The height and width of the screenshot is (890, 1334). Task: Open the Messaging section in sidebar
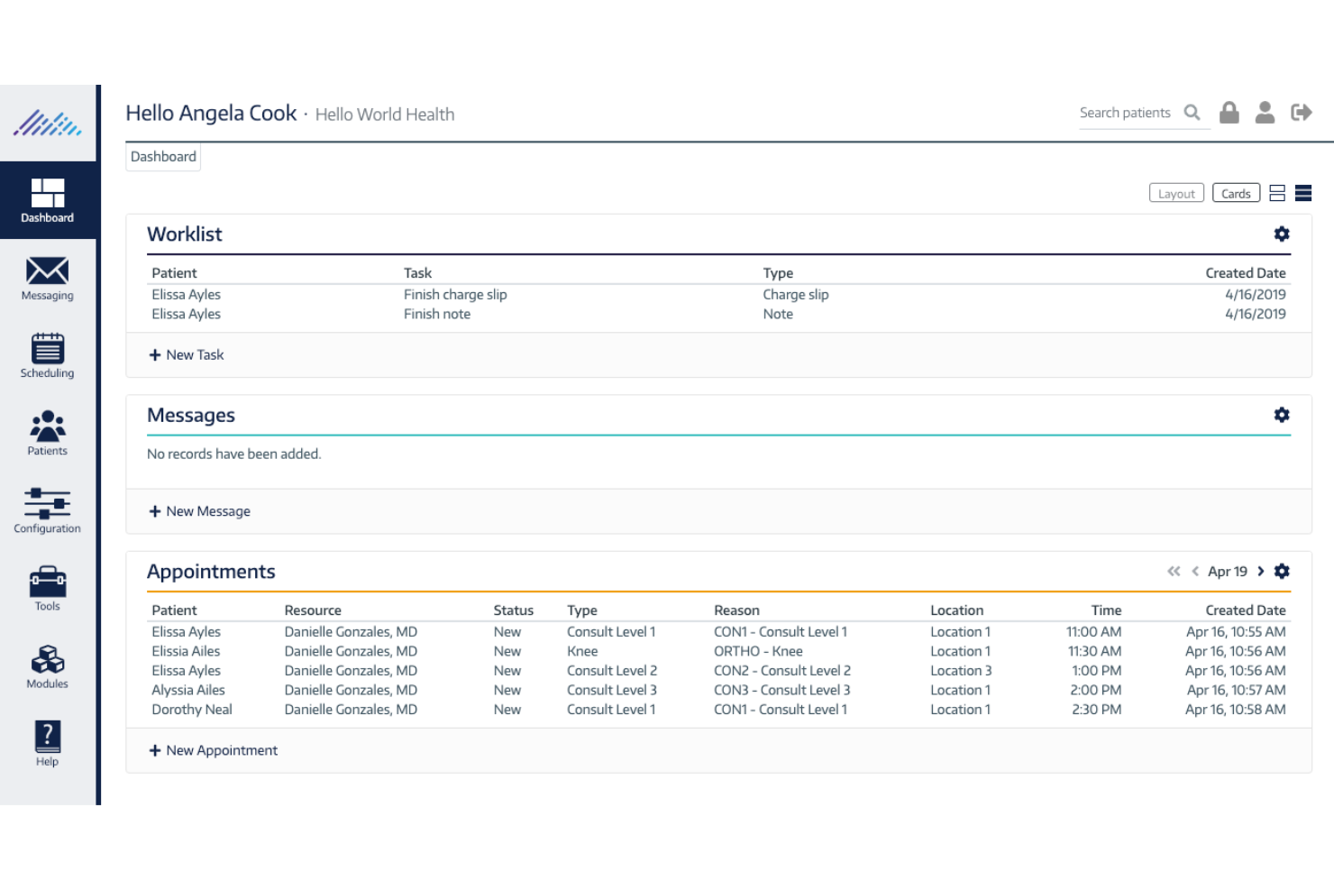46,278
